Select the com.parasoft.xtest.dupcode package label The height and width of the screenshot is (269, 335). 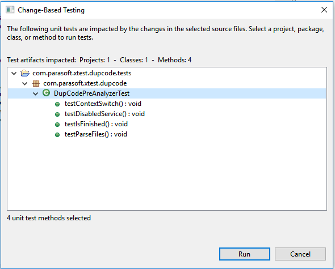tap(85, 83)
